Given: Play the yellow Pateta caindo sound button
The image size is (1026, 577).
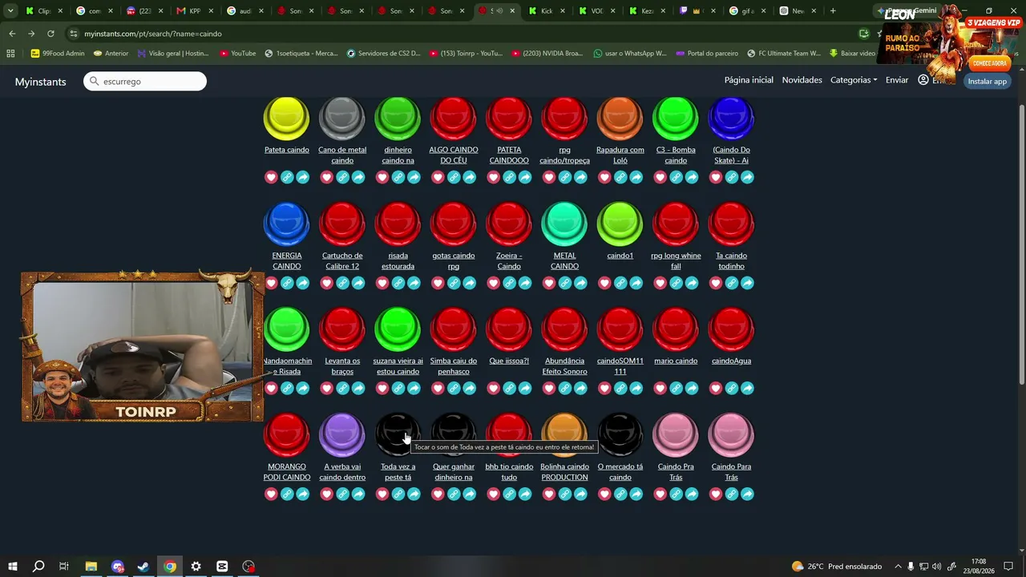Looking at the screenshot, I should tap(286, 118).
